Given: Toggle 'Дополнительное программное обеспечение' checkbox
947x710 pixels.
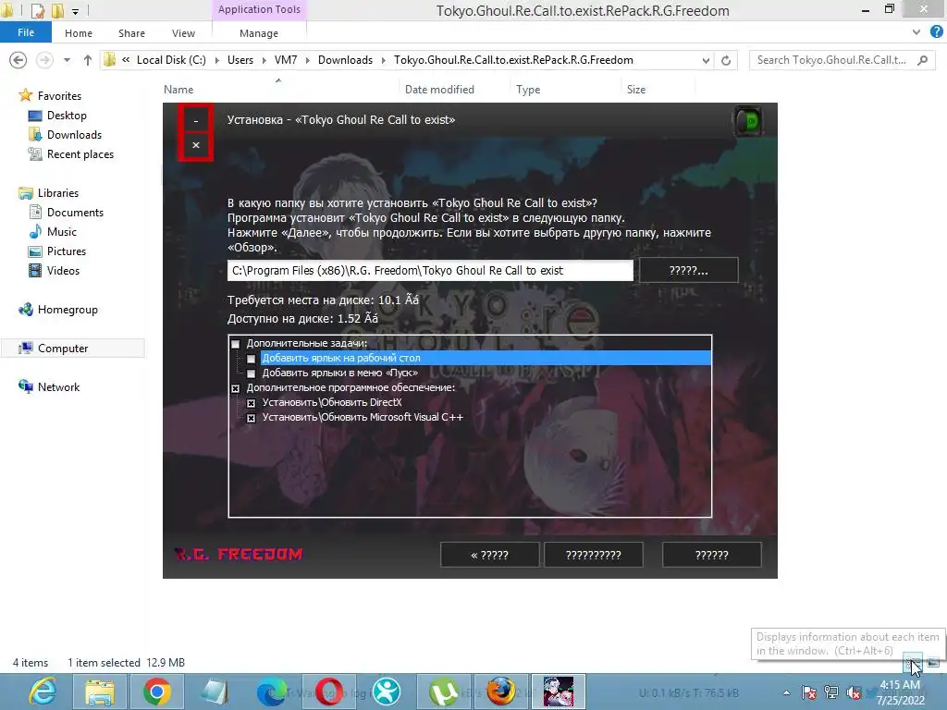Looking at the screenshot, I should click(236, 388).
